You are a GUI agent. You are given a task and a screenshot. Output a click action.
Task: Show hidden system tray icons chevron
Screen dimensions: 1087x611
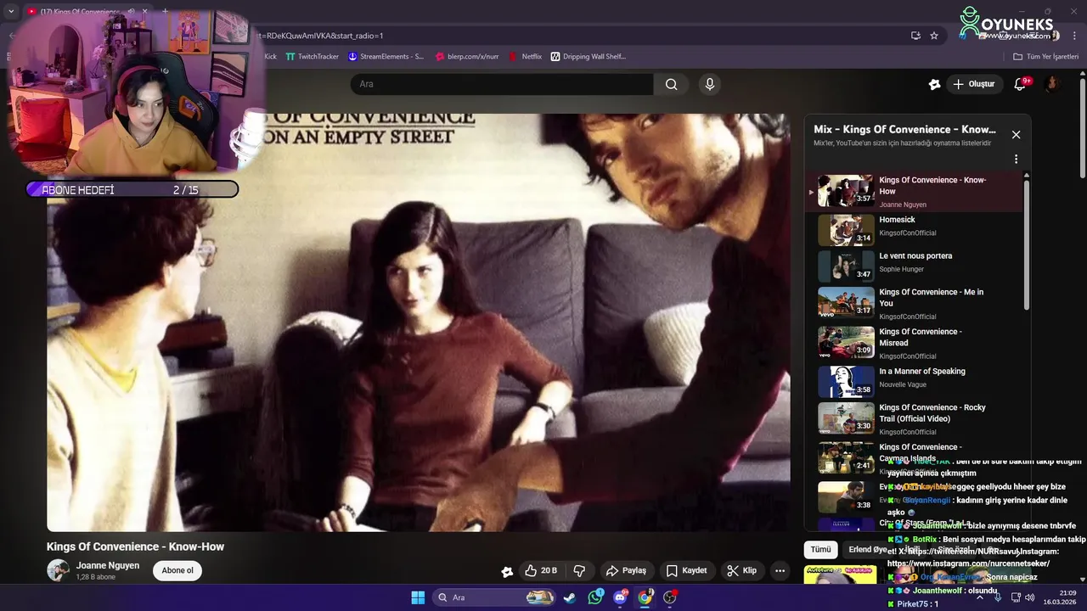(x=979, y=597)
